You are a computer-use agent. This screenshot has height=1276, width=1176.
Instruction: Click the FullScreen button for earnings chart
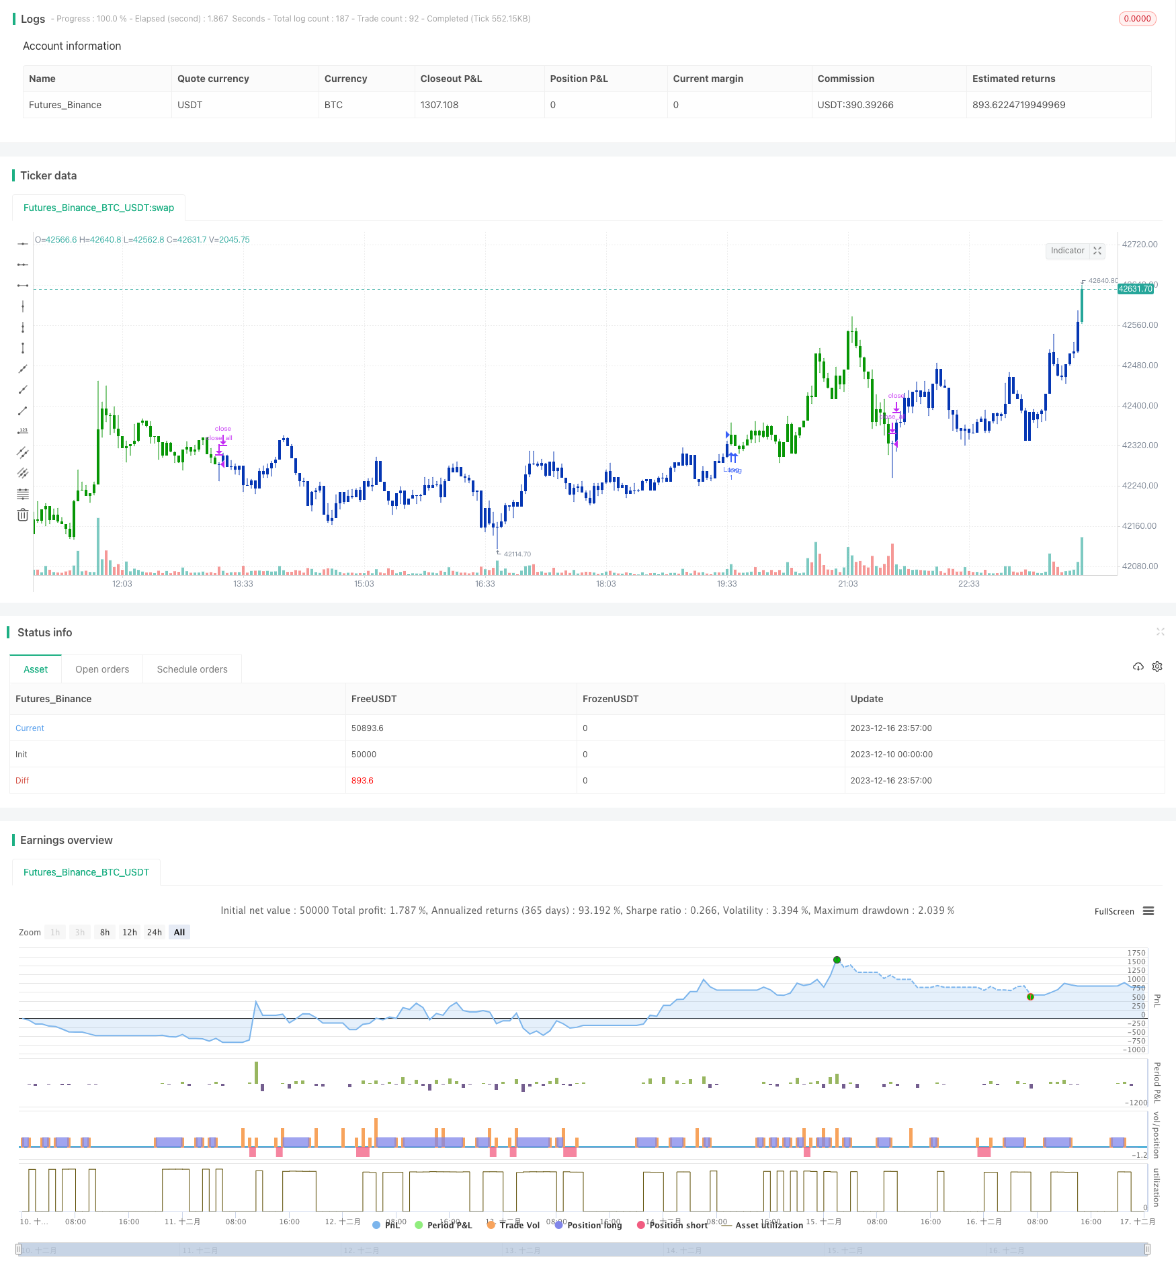click(1114, 912)
